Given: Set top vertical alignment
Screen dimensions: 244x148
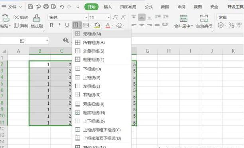Looking at the screenshot, I should 134,17.
